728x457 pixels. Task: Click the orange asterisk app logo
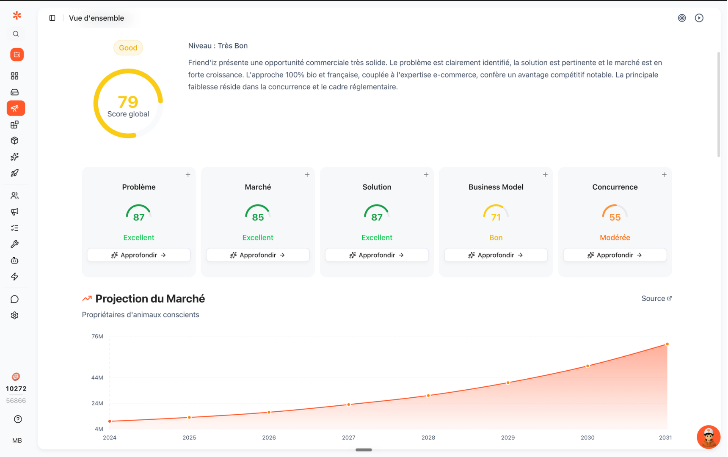[17, 15]
